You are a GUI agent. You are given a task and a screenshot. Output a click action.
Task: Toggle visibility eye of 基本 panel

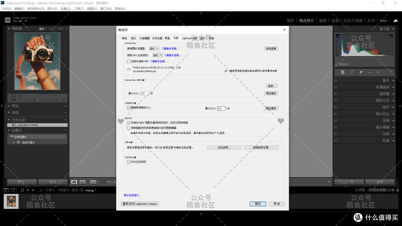[x=336, y=80]
